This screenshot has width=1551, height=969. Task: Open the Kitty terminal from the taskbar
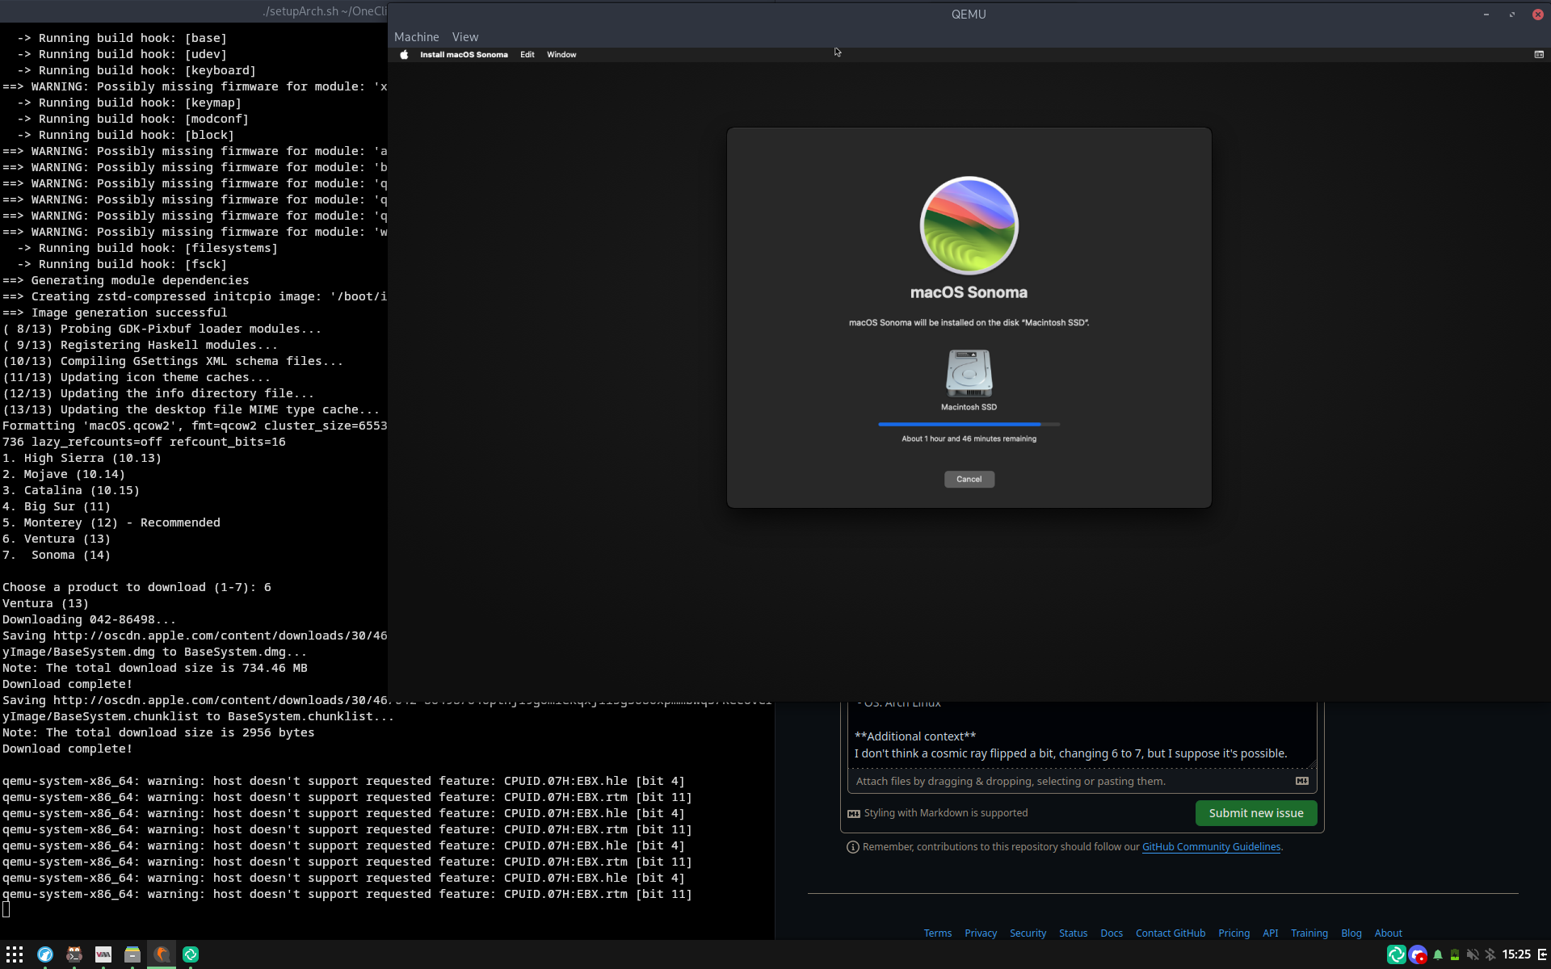pos(74,954)
